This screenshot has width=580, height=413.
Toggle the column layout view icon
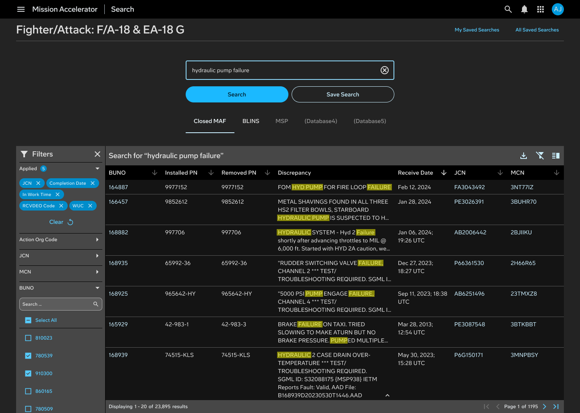[556, 156]
